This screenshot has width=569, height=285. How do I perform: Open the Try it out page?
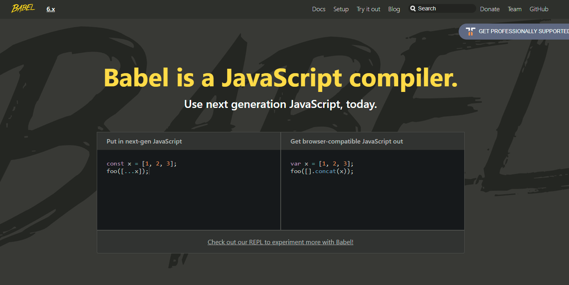pos(368,9)
